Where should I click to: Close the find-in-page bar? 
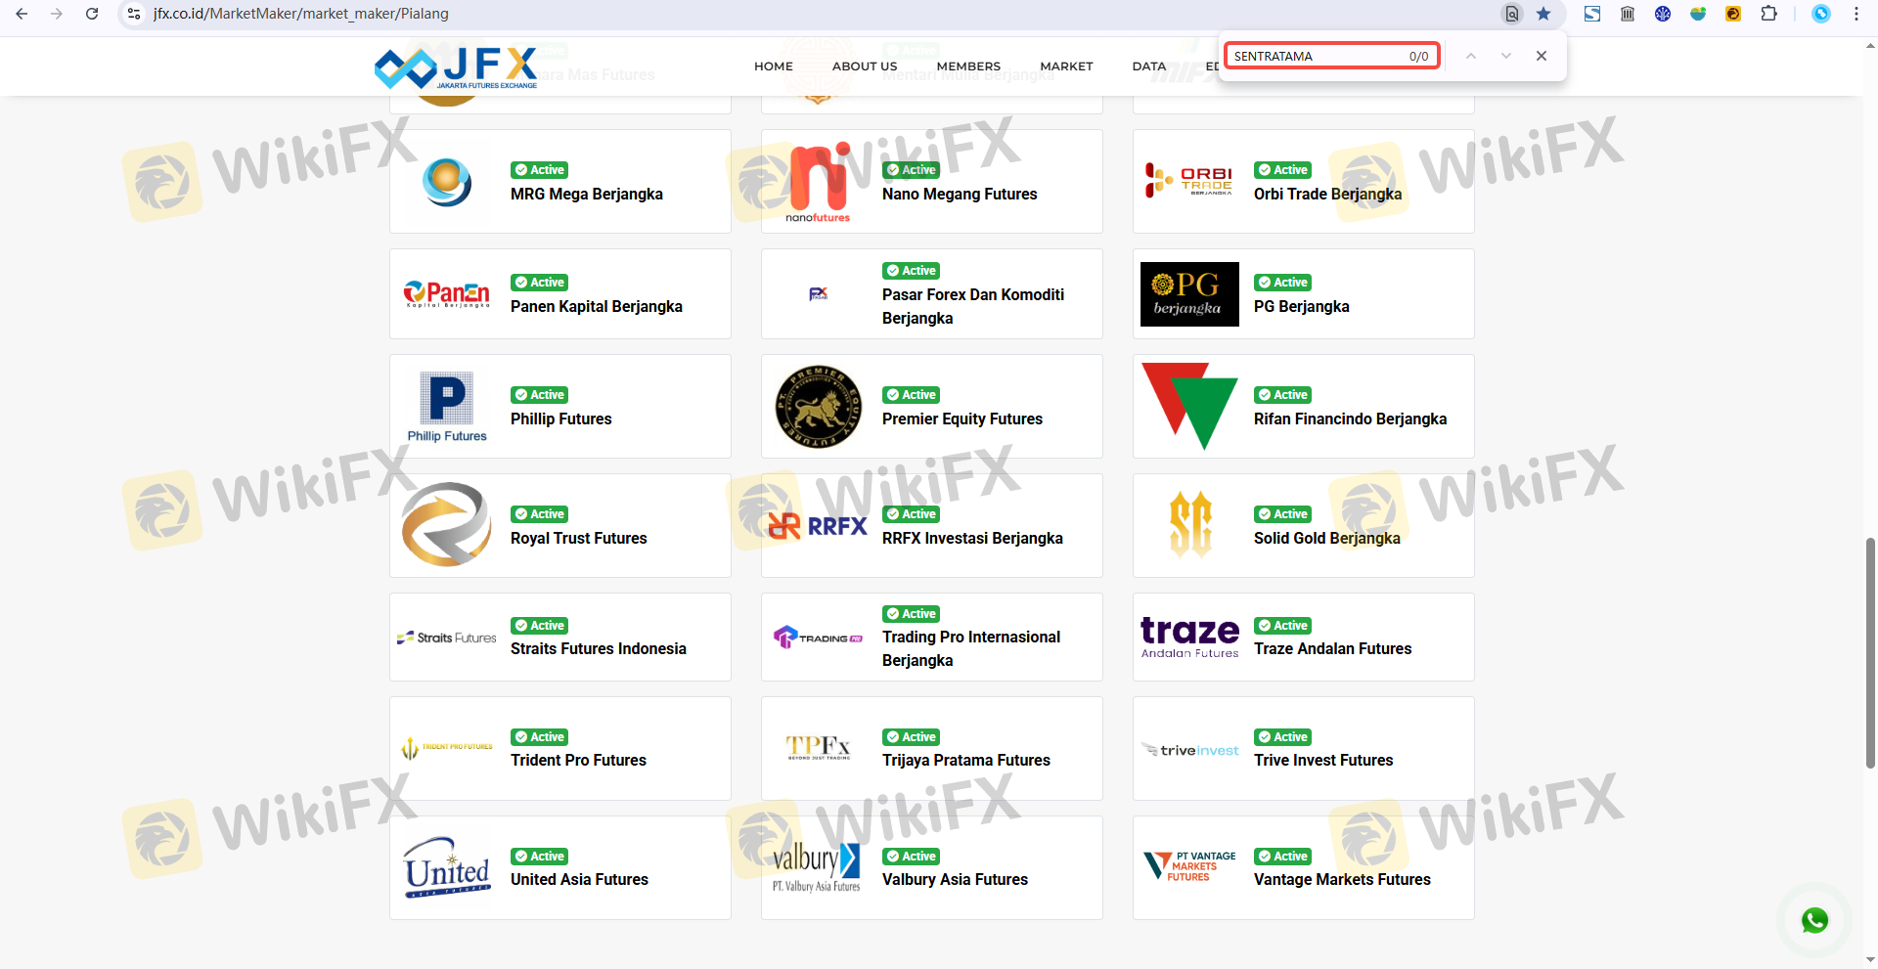1542,56
